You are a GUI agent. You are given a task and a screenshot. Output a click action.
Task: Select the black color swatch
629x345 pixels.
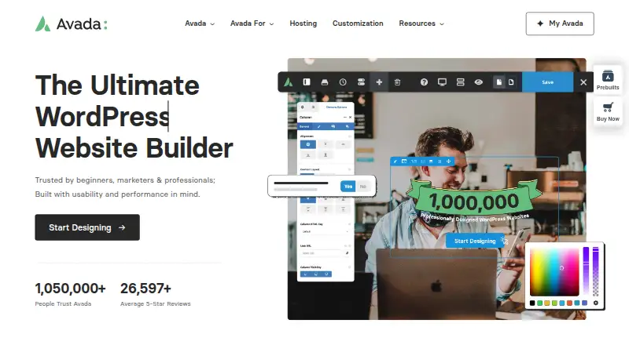click(x=532, y=303)
